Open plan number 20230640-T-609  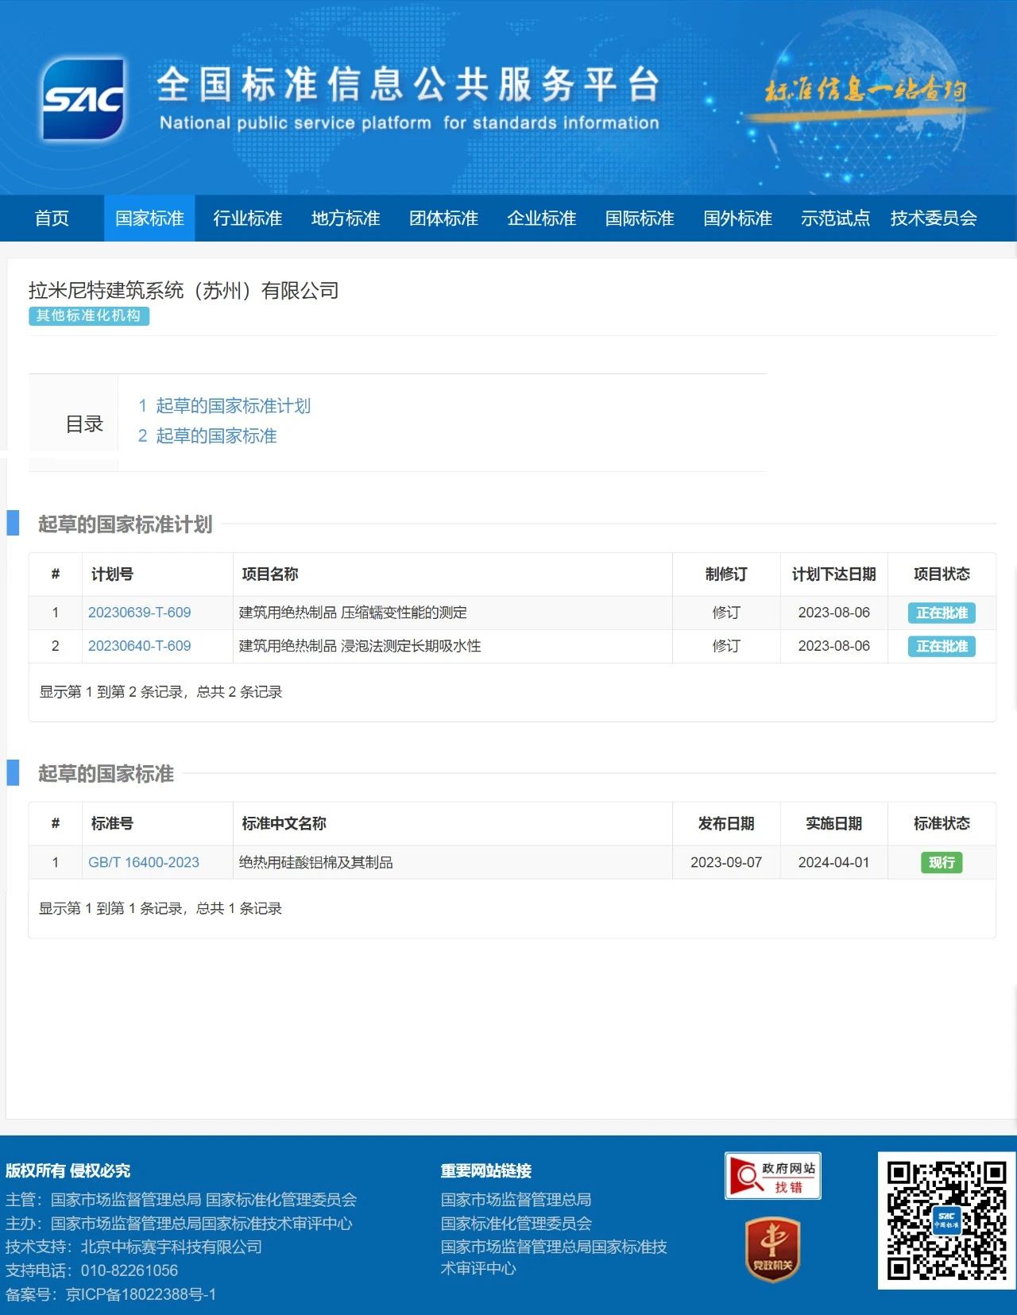click(x=139, y=646)
